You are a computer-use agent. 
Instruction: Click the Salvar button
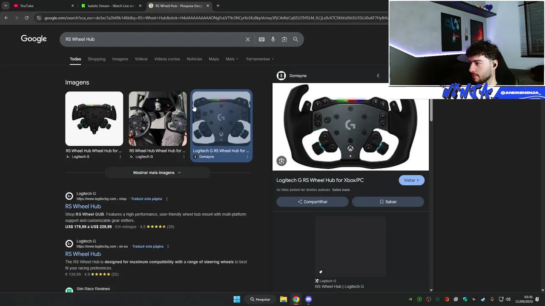[x=388, y=202]
